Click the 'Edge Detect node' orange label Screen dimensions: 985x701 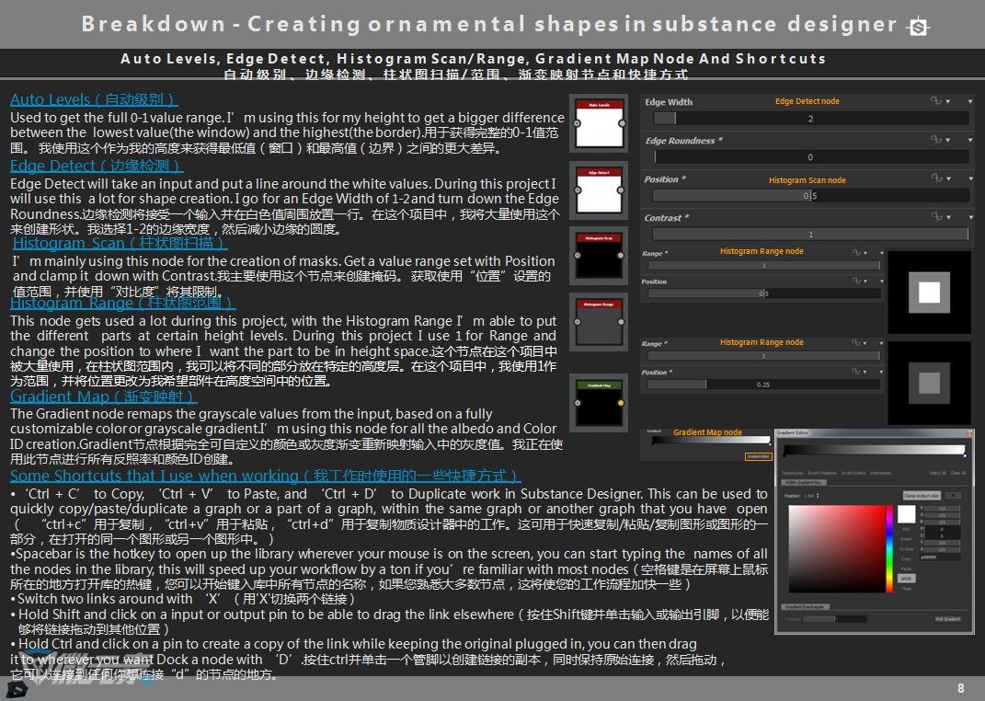[807, 101]
